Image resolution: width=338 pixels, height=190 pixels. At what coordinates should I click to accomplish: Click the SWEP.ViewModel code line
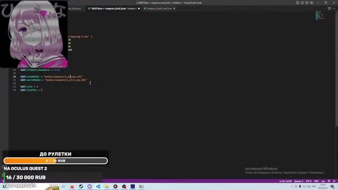pos(51,77)
